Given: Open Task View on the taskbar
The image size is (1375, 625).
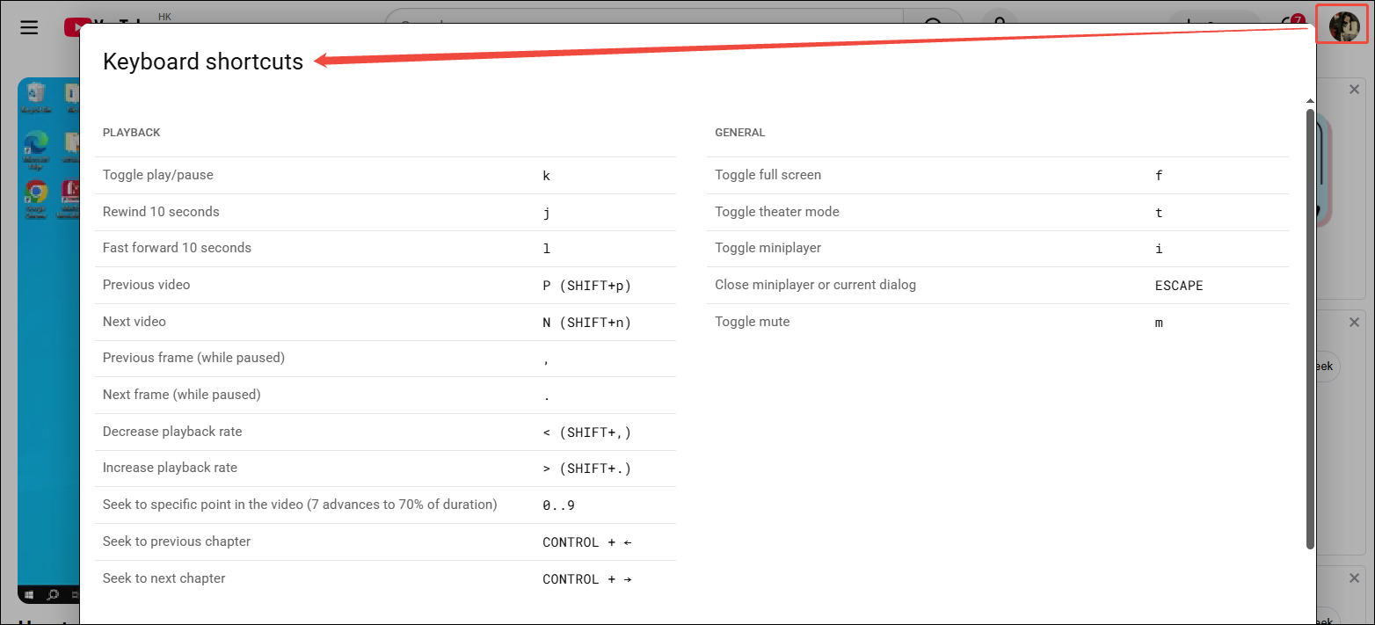Looking at the screenshot, I should pyautogui.click(x=75, y=595).
